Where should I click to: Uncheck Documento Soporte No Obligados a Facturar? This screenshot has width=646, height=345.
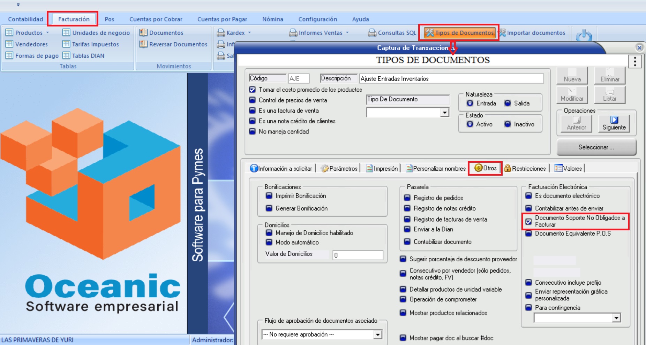point(529,221)
